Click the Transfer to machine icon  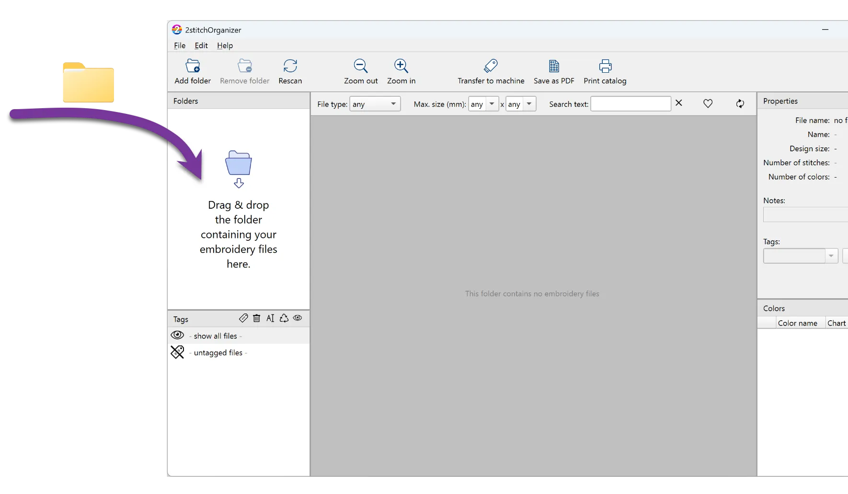491,66
